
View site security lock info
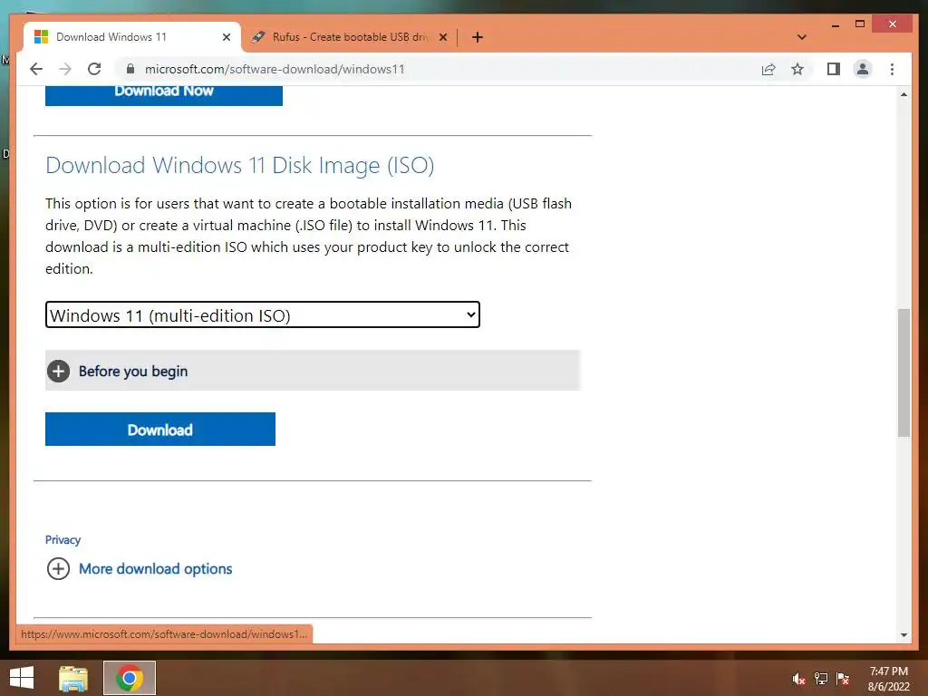130,69
